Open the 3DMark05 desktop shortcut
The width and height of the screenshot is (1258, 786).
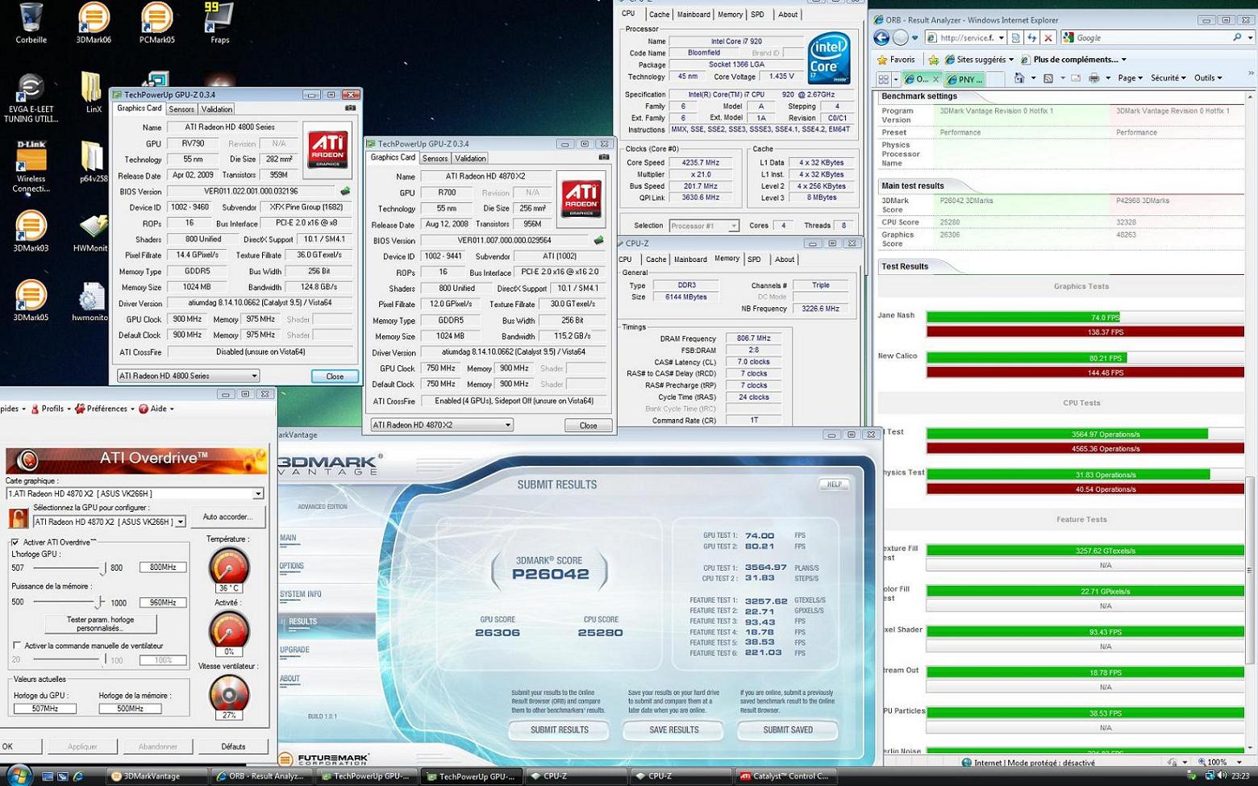coord(31,301)
